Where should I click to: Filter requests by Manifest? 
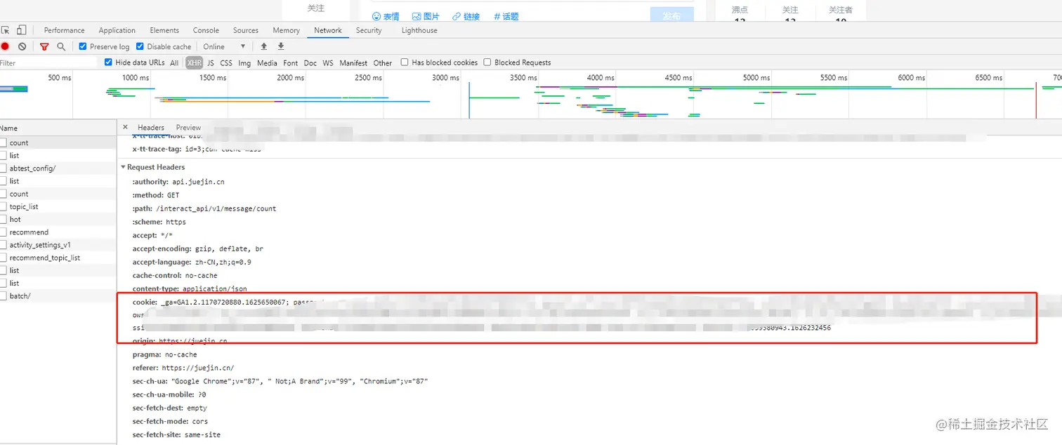coord(353,63)
